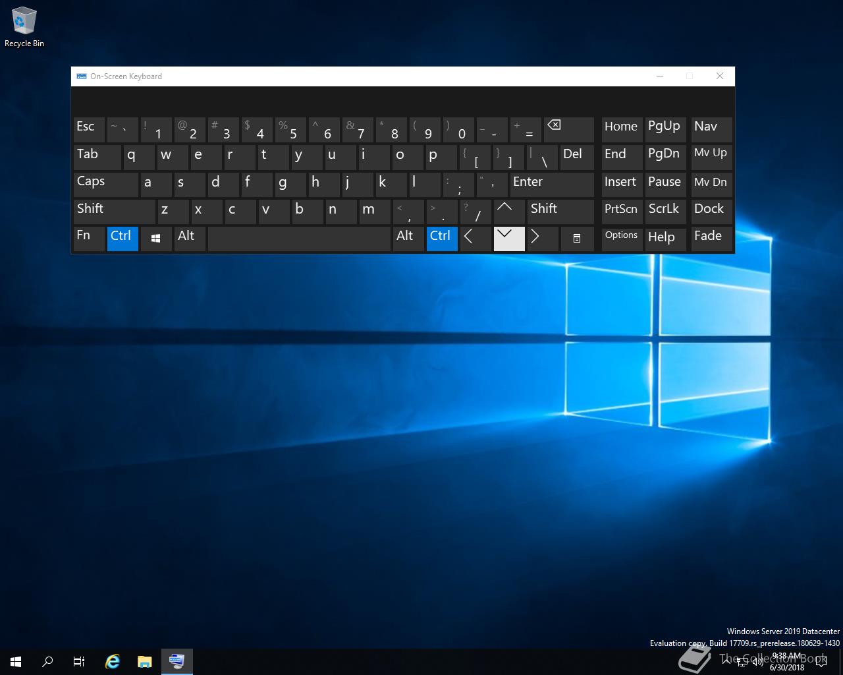Image resolution: width=843 pixels, height=675 pixels.
Task: Click the Help key
Action: (666, 239)
